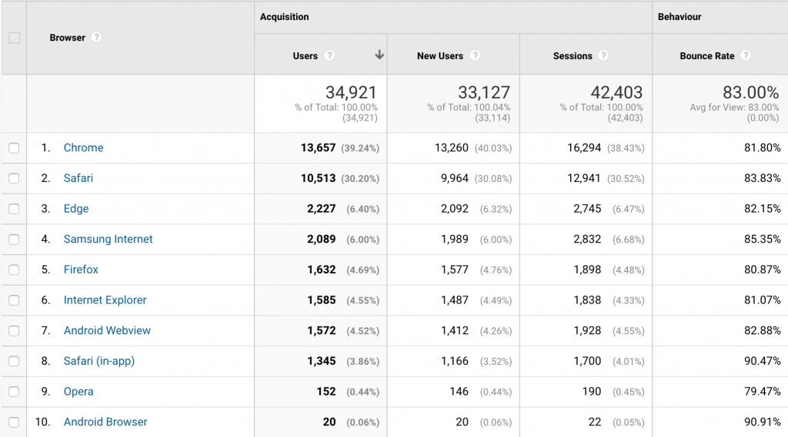The image size is (788, 437).
Task: Select Edge users value 2,227
Action: (321, 209)
